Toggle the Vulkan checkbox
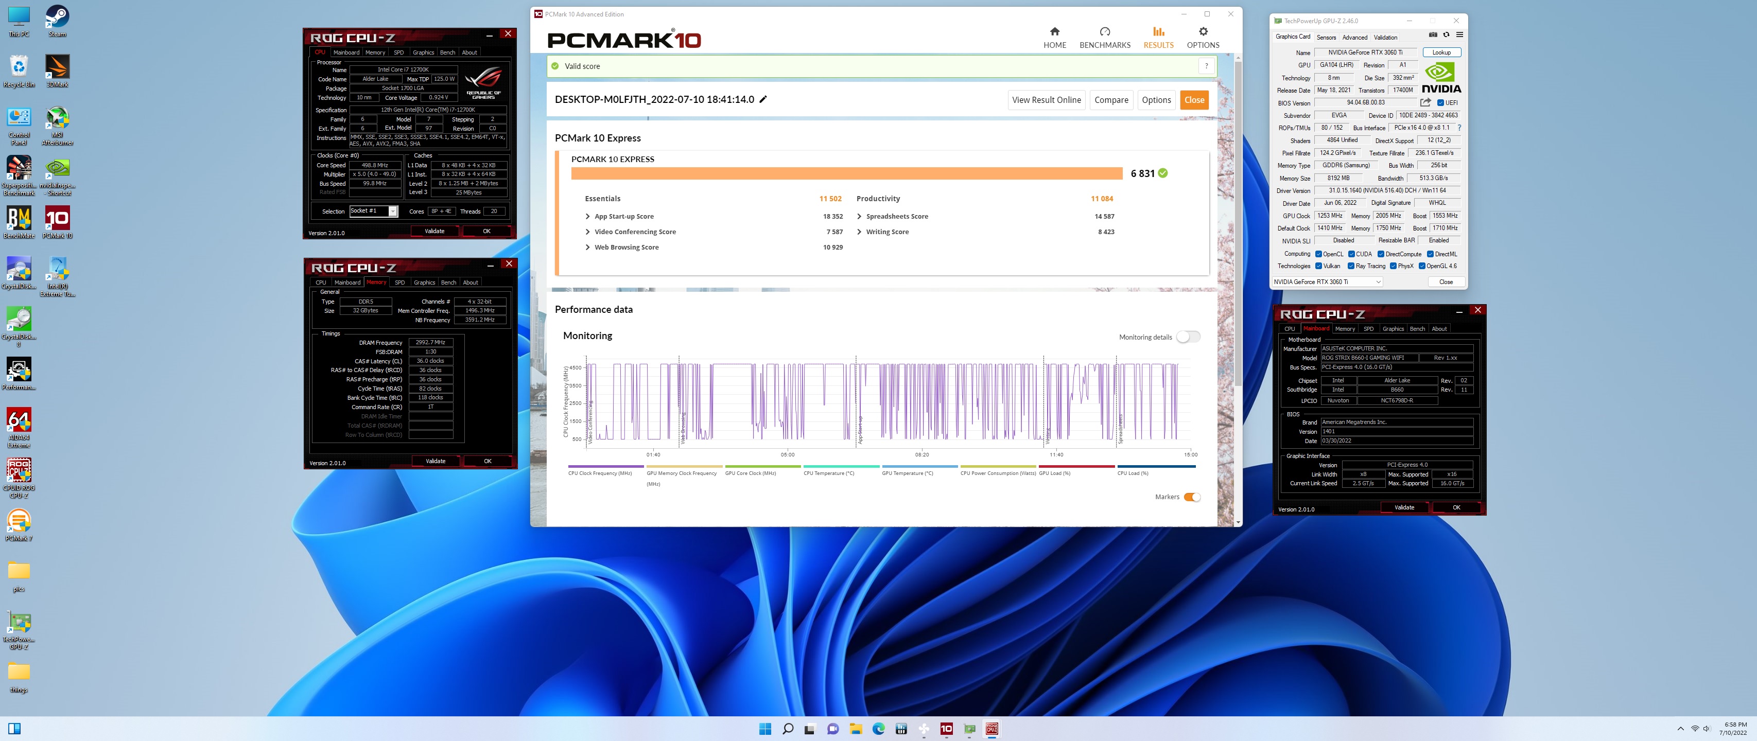The width and height of the screenshot is (1757, 741). coord(1318,266)
